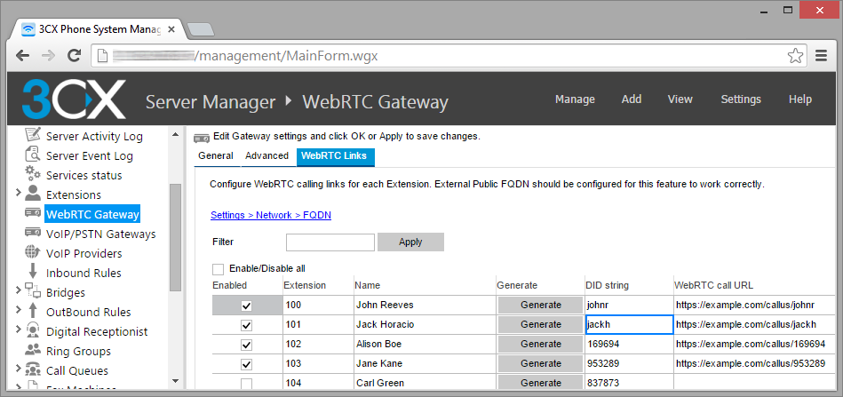Click the browser back arrow
This screenshot has height=397, width=843.
point(22,55)
